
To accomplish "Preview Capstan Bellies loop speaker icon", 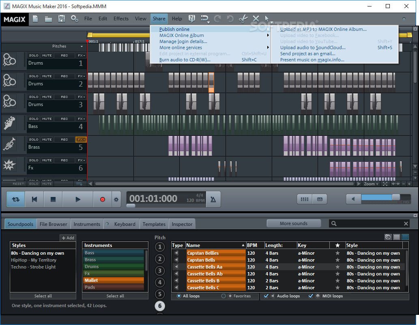I will click(176, 253).
